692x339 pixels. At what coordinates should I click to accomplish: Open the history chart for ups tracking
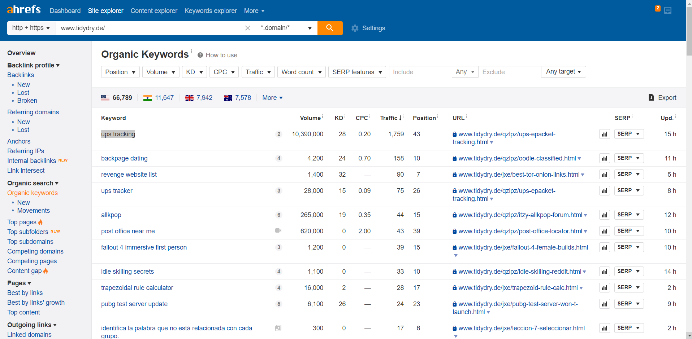pos(605,134)
